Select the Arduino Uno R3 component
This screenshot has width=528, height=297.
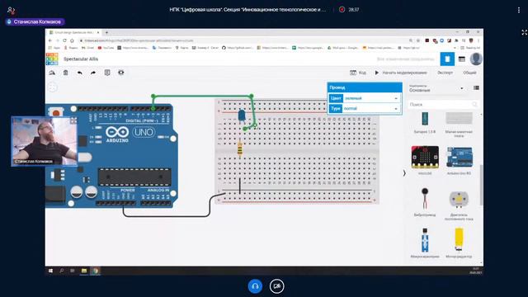pos(459,160)
